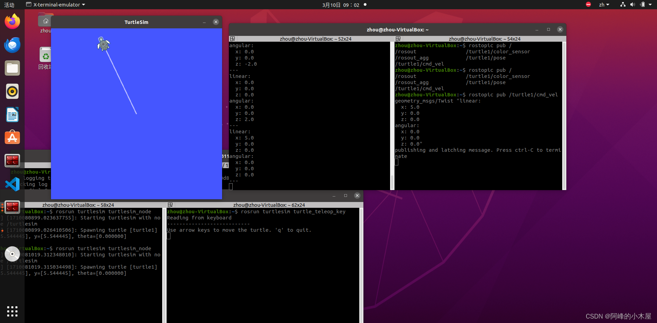Click the 'Reading from keyboard' line

coord(199,218)
